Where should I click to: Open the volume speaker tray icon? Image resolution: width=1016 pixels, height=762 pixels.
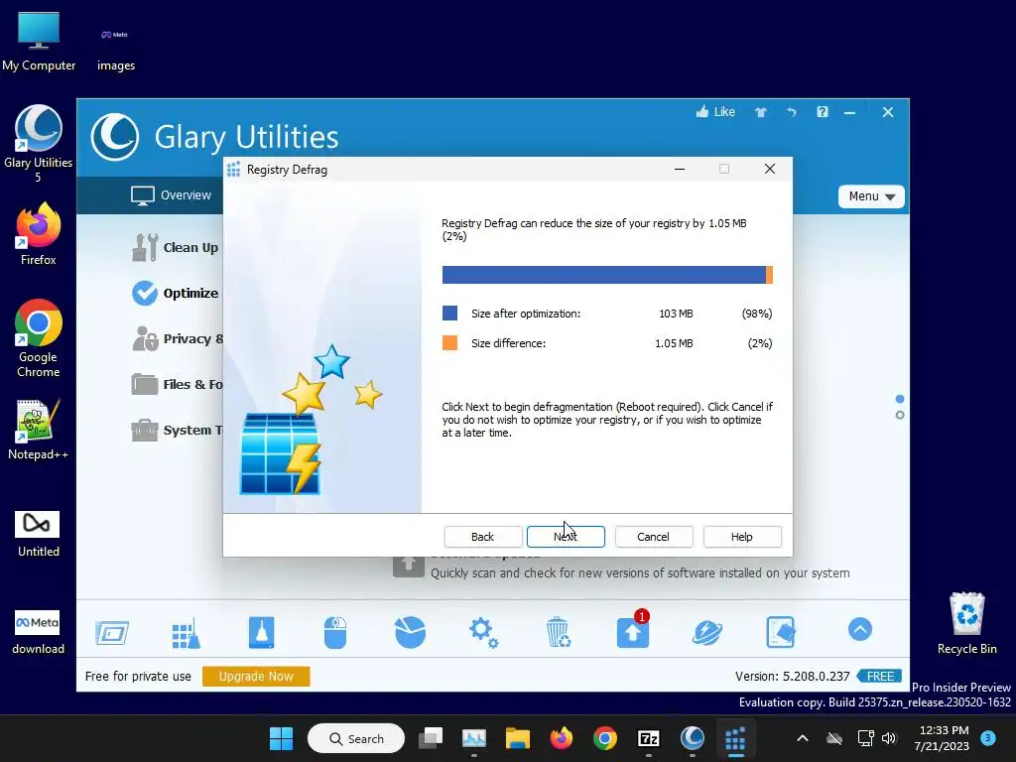coord(889,738)
